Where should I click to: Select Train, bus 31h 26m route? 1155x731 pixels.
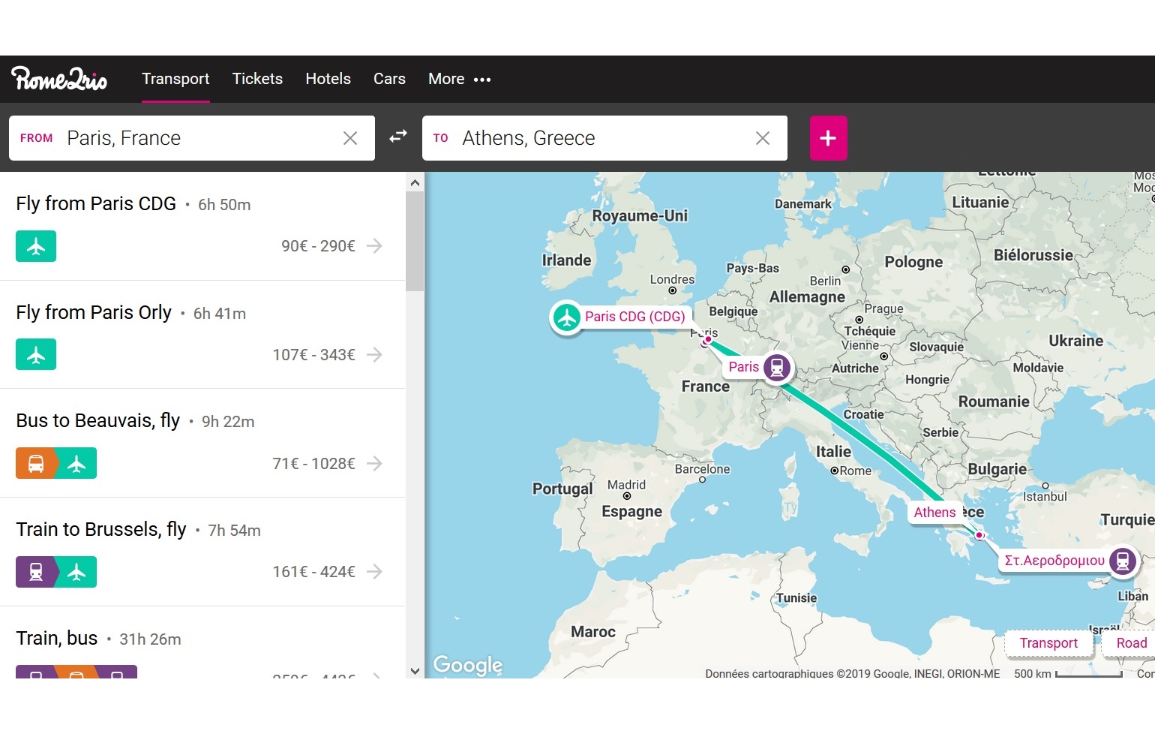(202, 643)
